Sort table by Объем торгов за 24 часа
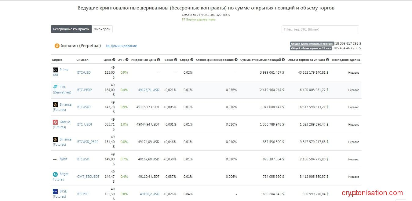Image resolution: width=412 pixels, height=201 pixels. 306,60
